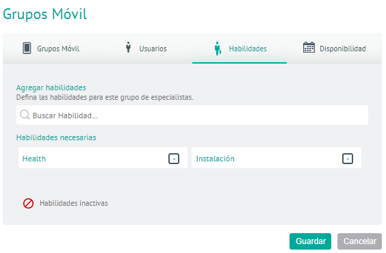
Task: Click the Guardar button
Action: point(310,241)
